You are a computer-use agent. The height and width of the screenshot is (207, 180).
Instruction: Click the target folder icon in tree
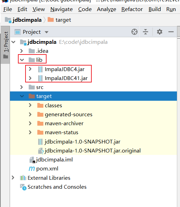coord(32,96)
